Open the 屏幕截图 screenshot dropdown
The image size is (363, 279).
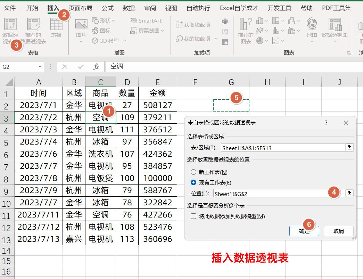[162, 31]
